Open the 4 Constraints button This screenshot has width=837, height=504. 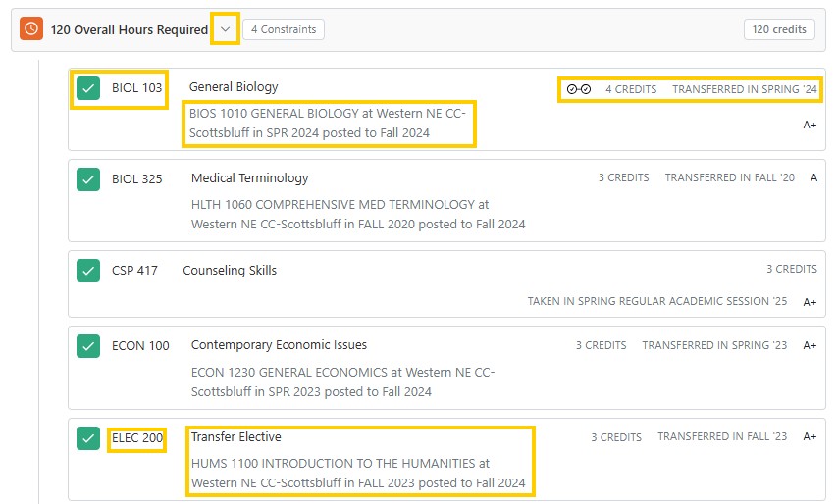[284, 29]
